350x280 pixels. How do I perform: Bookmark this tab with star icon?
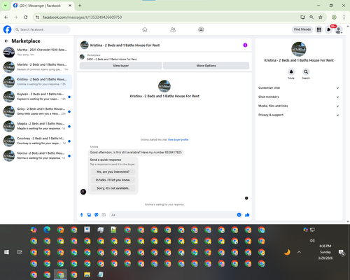321,17
